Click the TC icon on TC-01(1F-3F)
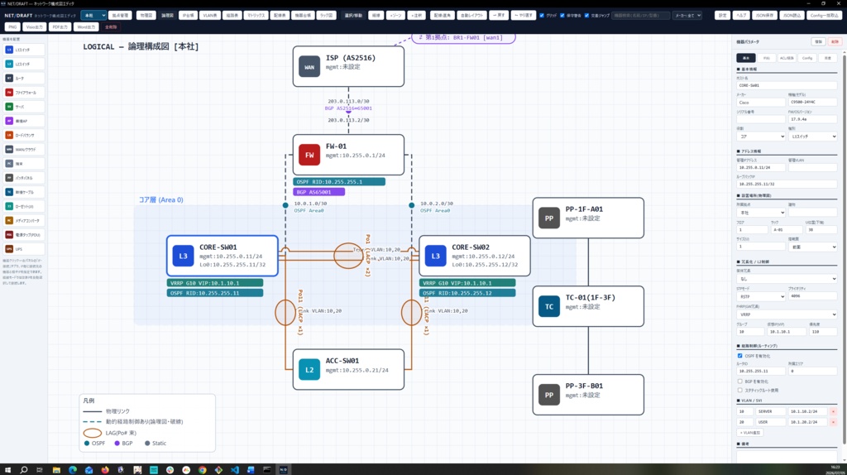The image size is (847, 475). click(x=549, y=306)
